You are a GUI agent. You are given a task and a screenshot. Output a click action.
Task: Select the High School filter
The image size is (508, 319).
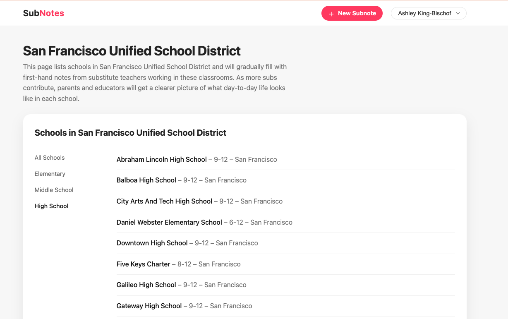coord(51,206)
